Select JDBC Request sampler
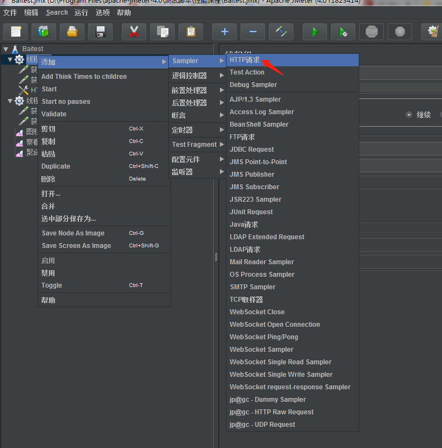This screenshot has width=442, height=448. pos(292,150)
